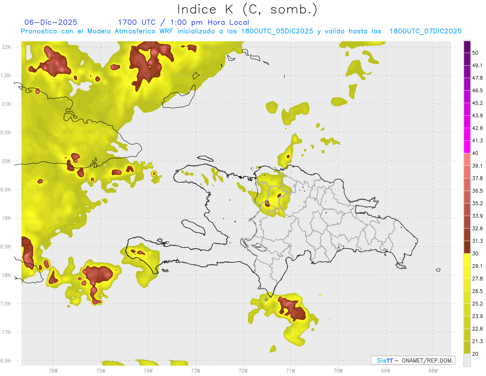Click colorbar value '42.6'
Viewport: 486px width, 376px height.
(477, 128)
